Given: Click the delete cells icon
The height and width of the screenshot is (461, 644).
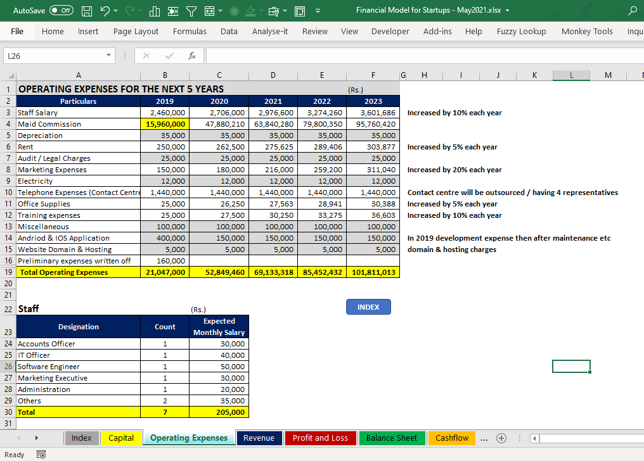Looking at the screenshot, I should [173, 11].
